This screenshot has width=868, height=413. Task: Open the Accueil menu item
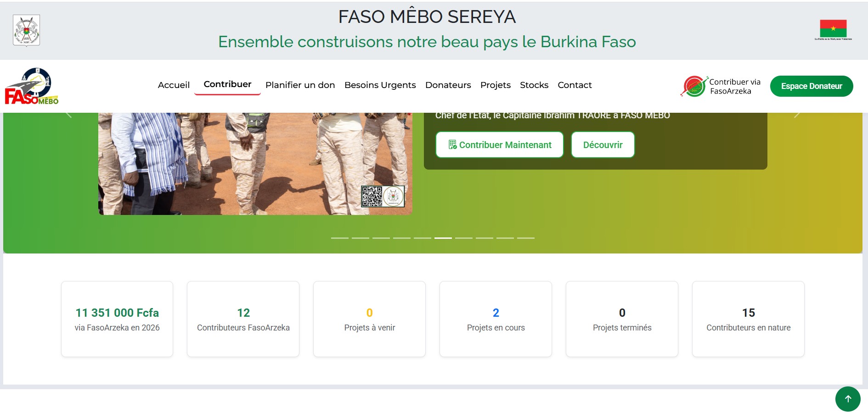[x=174, y=85]
